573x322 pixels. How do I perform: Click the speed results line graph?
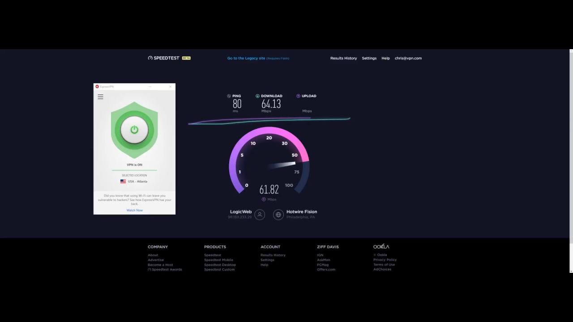coord(269,121)
